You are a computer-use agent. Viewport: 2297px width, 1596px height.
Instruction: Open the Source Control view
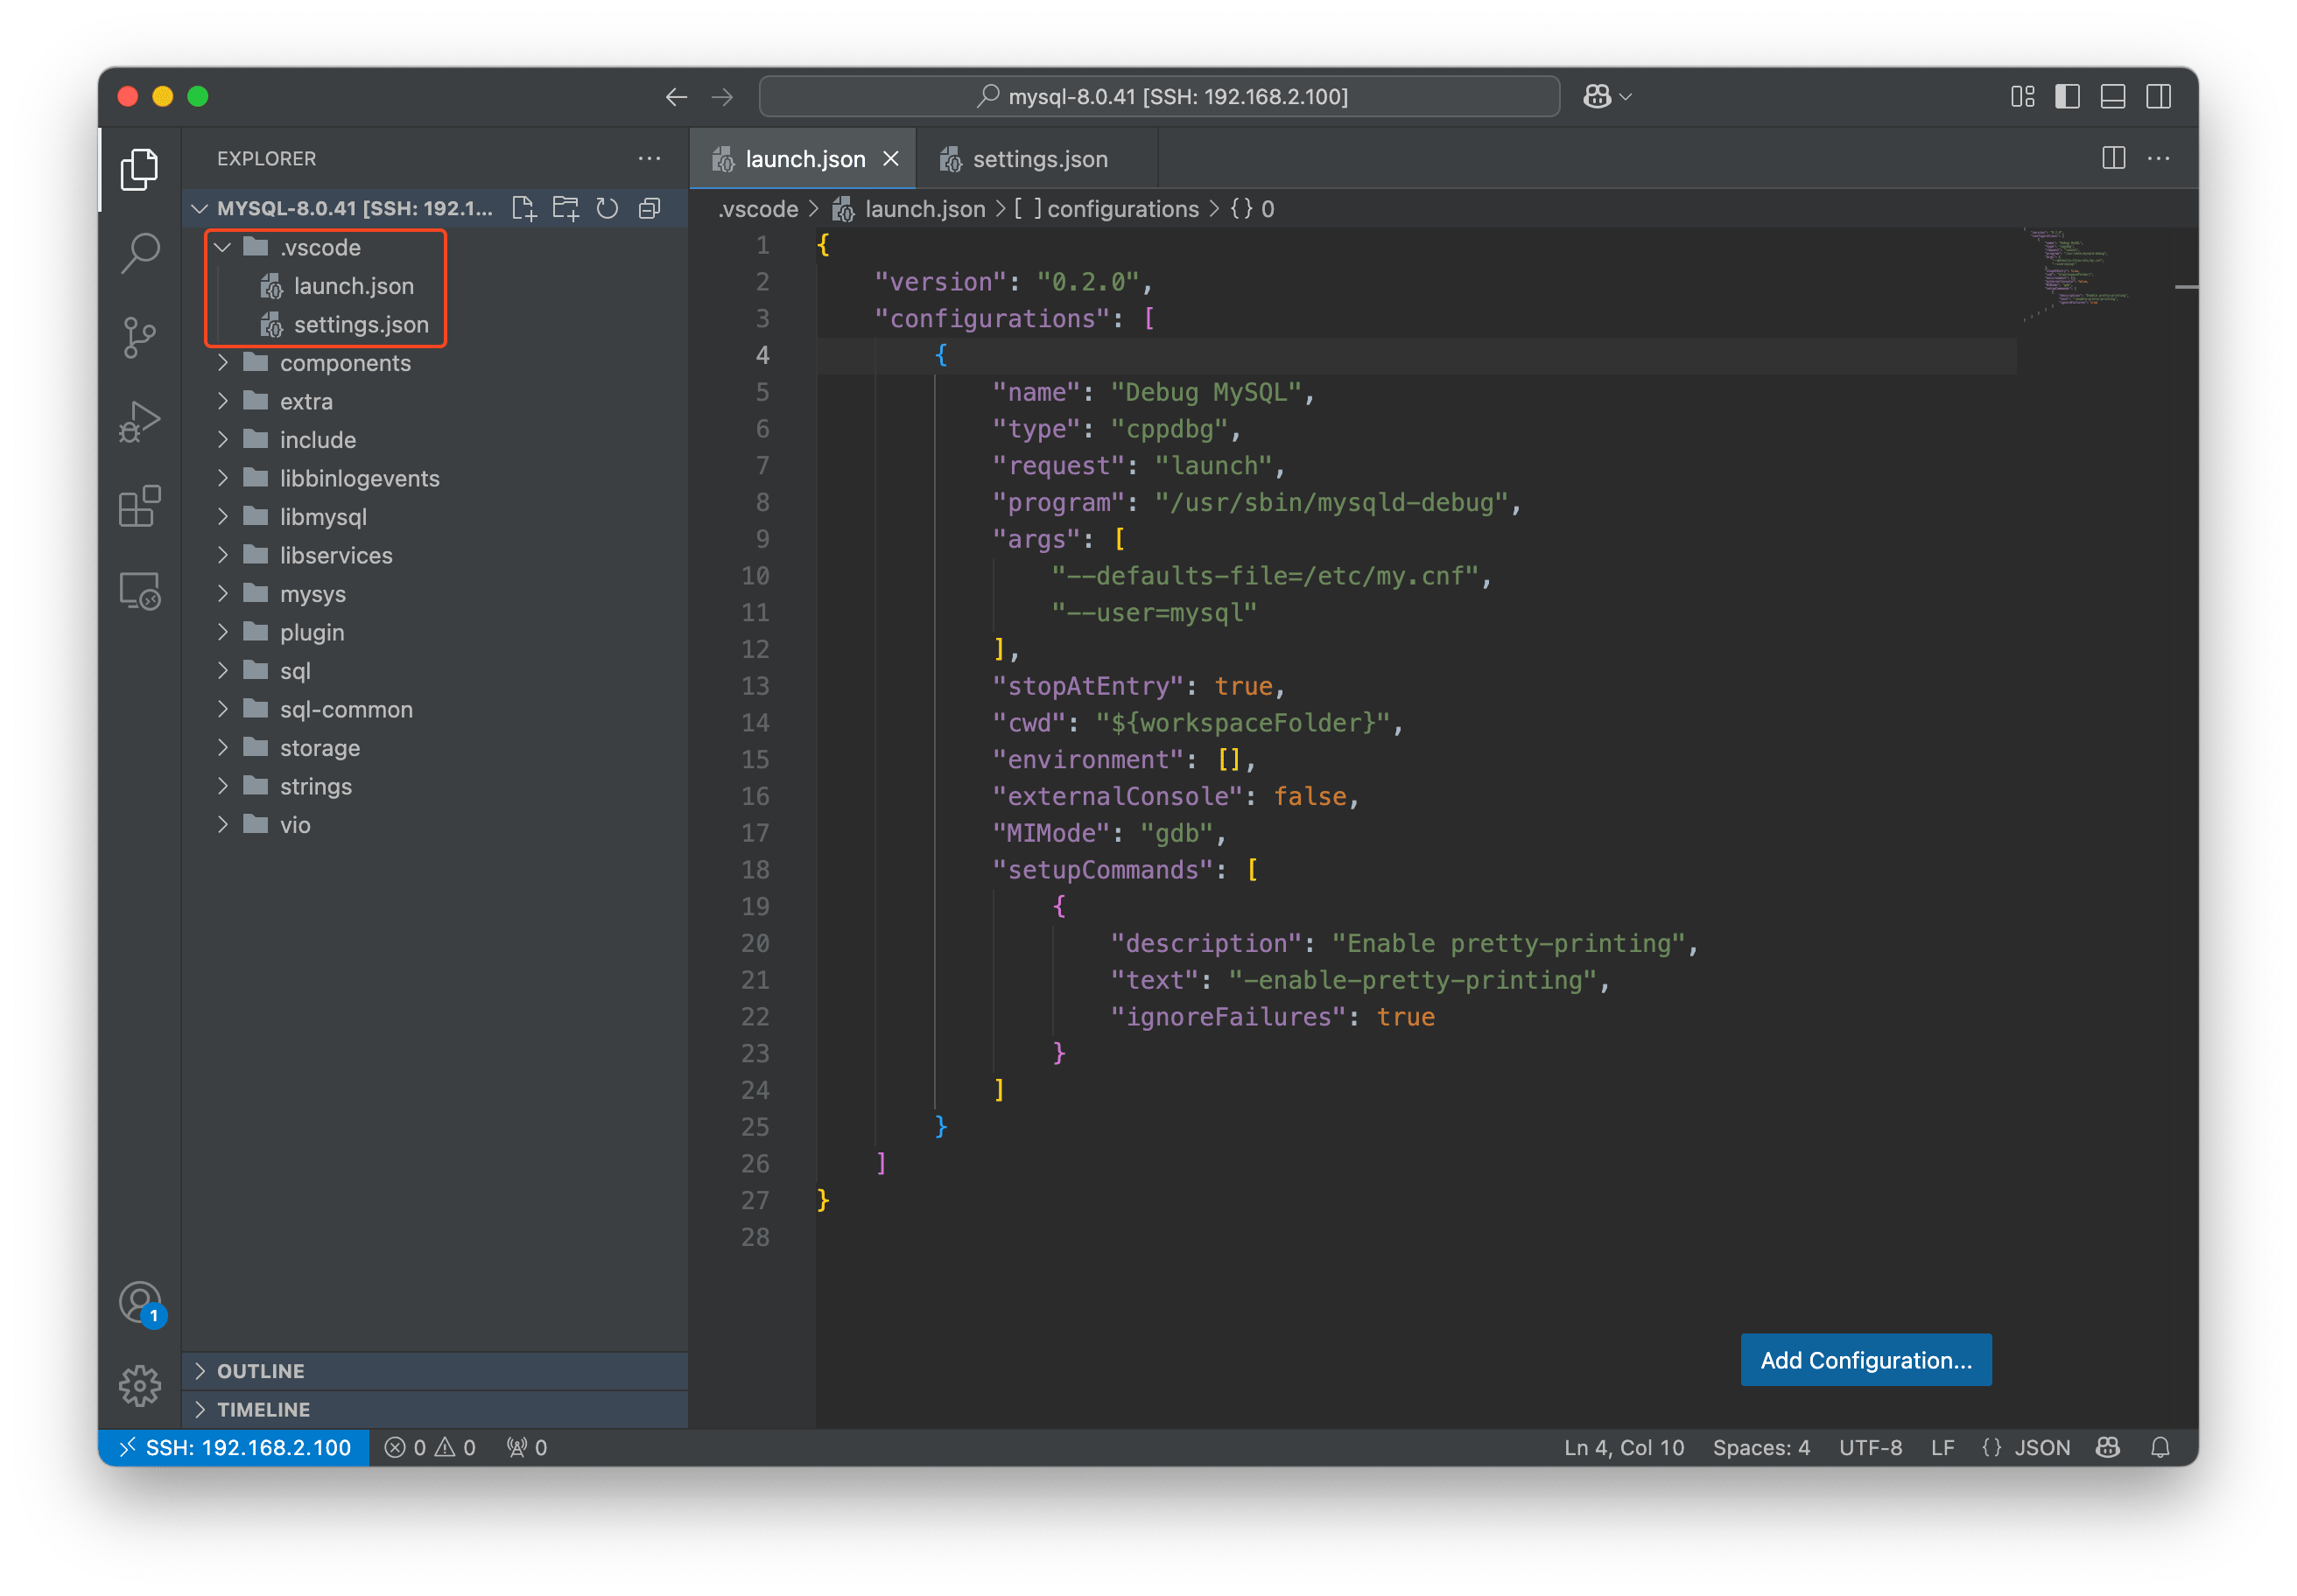(139, 337)
